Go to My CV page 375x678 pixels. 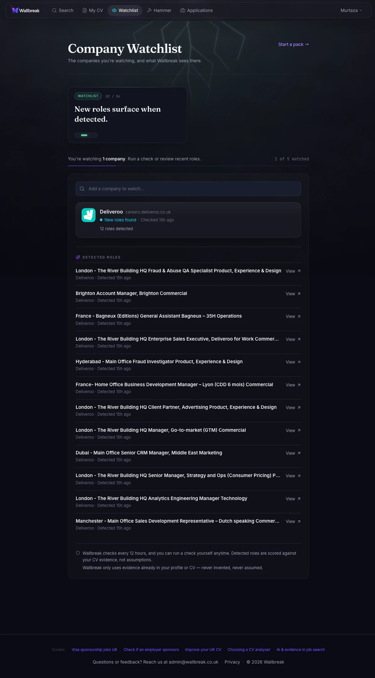[x=93, y=10]
